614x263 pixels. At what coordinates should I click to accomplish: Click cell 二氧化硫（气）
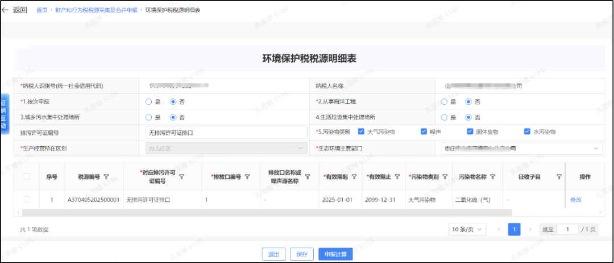click(x=473, y=200)
